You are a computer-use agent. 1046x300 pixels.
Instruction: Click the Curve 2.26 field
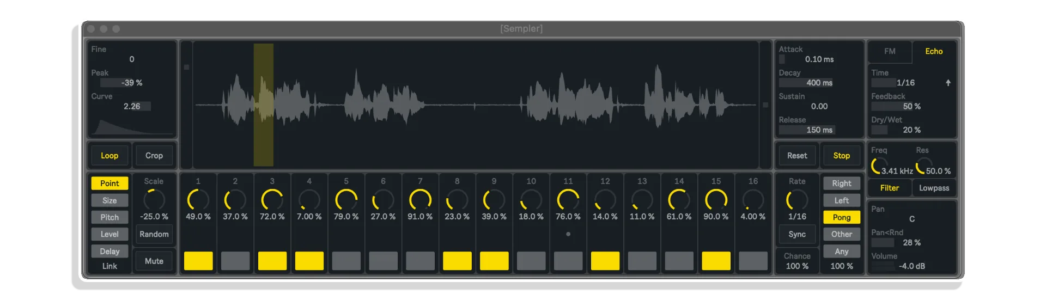[132, 106]
